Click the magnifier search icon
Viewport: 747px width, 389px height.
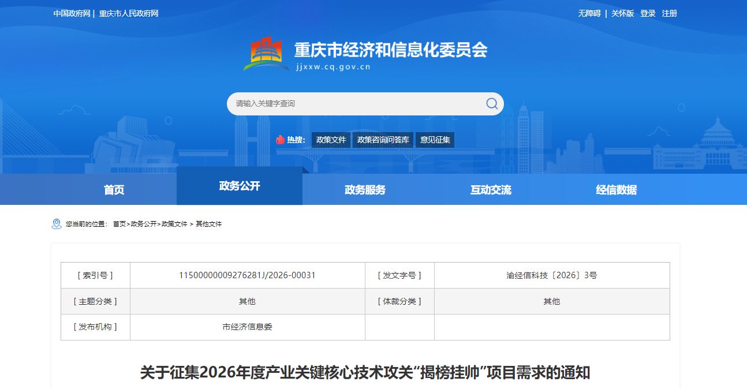point(491,103)
